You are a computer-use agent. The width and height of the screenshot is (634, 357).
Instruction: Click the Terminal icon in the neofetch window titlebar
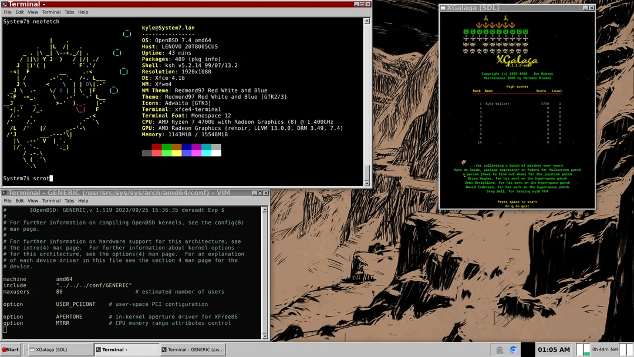coord(5,4)
